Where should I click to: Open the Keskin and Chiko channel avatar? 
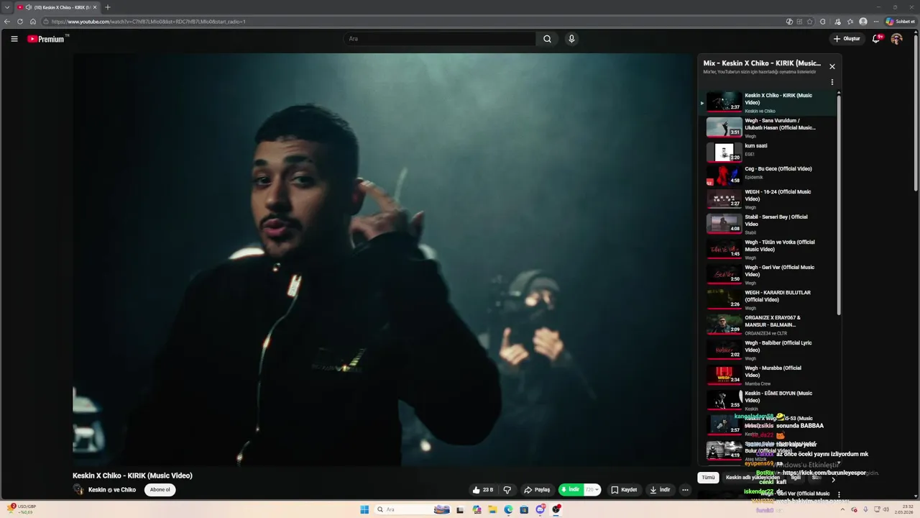(x=78, y=490)
